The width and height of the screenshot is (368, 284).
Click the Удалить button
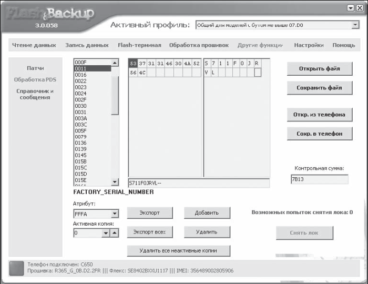pyautogui.click(x=207, y=232)
